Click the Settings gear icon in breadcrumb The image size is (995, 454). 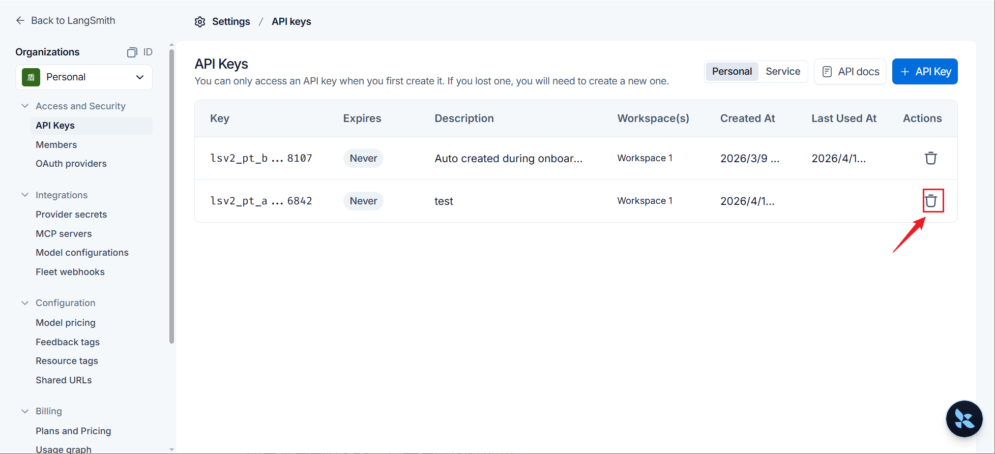pos(200,22)
